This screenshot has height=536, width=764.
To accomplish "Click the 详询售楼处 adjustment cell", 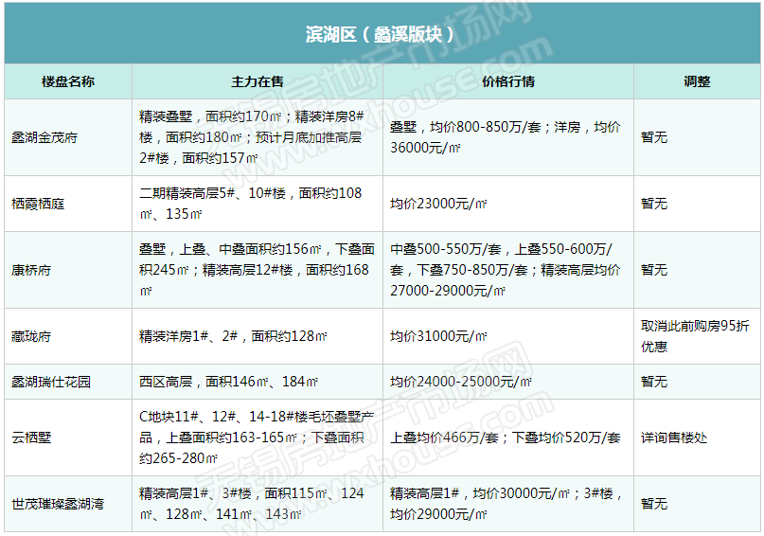I will coord(674,438).
